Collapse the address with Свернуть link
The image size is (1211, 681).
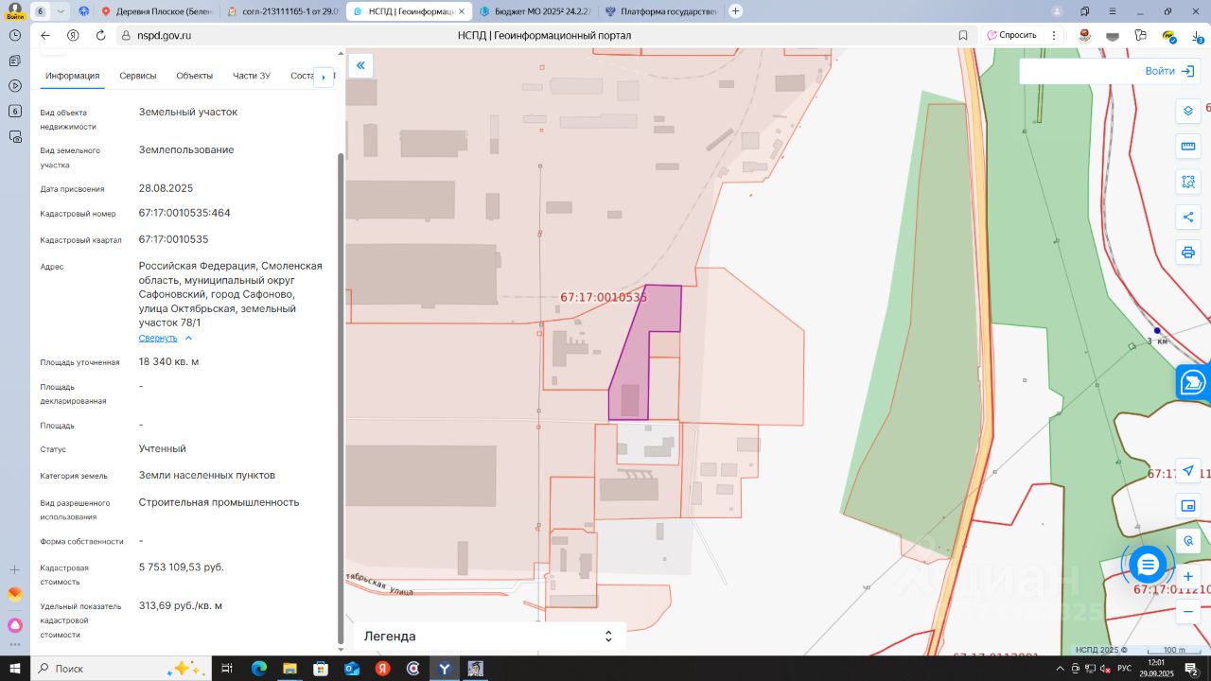tap(166, 338)
